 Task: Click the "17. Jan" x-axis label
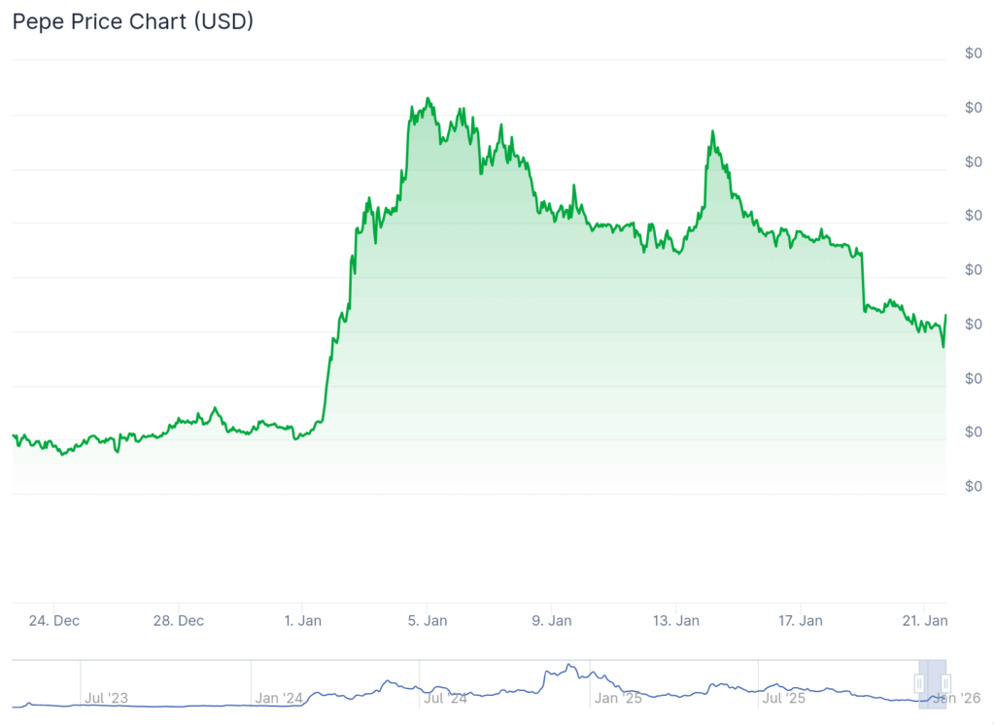coord(801,621)
